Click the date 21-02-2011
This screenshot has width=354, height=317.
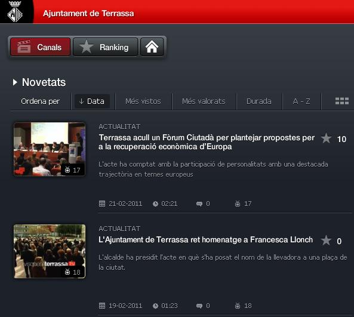pos(125,204)
